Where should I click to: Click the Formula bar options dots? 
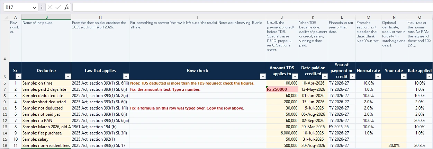(x=42, y=7)
